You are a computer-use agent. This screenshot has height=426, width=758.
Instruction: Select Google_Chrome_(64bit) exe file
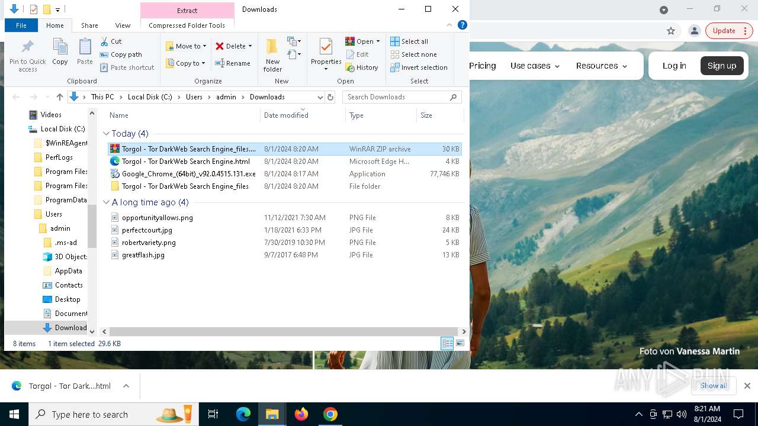tap(188, 174)
